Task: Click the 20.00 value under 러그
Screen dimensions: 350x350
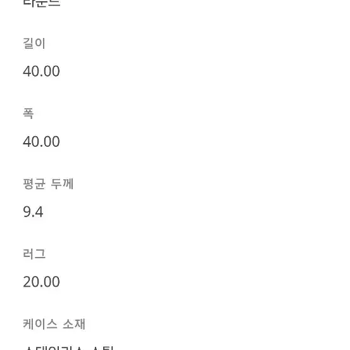Action: (41, 282)
